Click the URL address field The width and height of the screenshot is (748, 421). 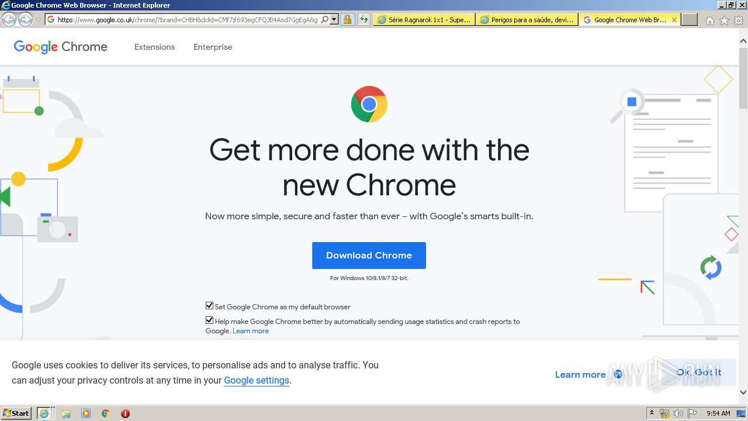click(187, 19)
